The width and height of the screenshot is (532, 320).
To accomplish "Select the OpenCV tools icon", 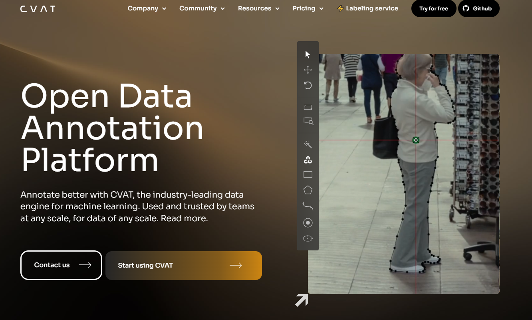I will (x=308, y=160).
